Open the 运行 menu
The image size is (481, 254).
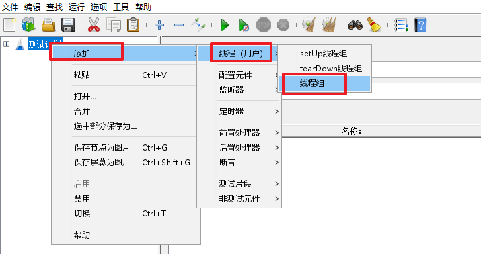[x=77, y=7]
